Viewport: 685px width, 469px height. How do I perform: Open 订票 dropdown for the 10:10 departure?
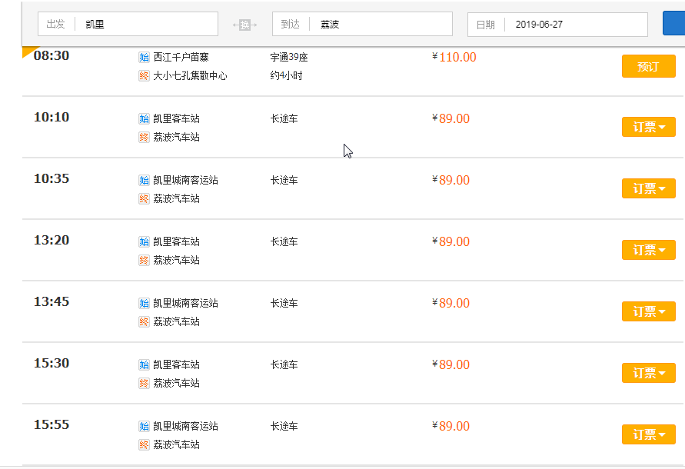coord(649,127)
